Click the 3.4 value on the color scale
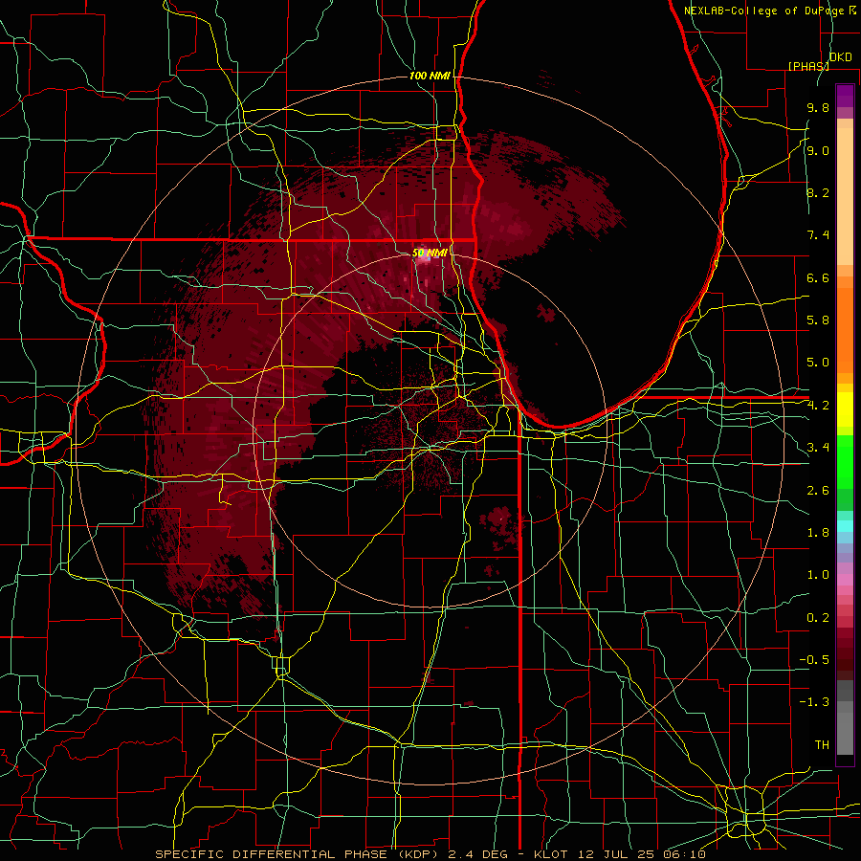 [x=818, y=448]
